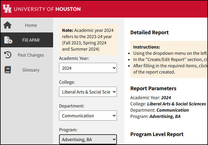Click the Liberal Arts & Social Sciences parameter text

(177, 104)
